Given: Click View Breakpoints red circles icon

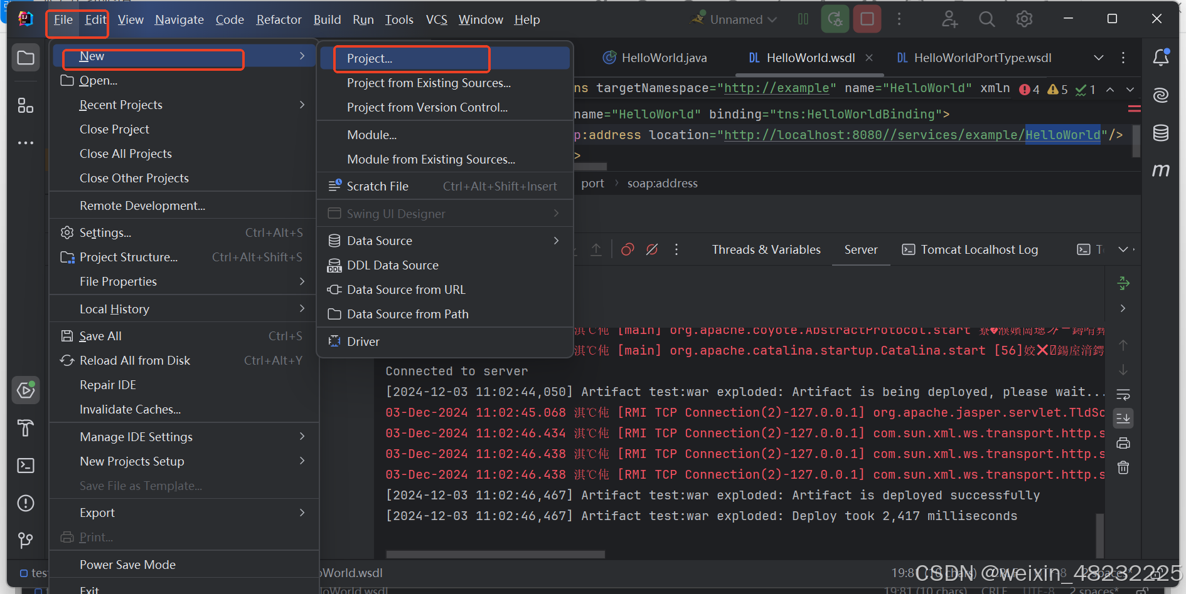Looking at the screenshot, I should [627, 249].
